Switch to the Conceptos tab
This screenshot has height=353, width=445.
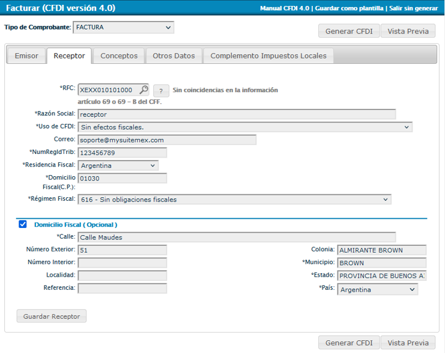(119, 56)
